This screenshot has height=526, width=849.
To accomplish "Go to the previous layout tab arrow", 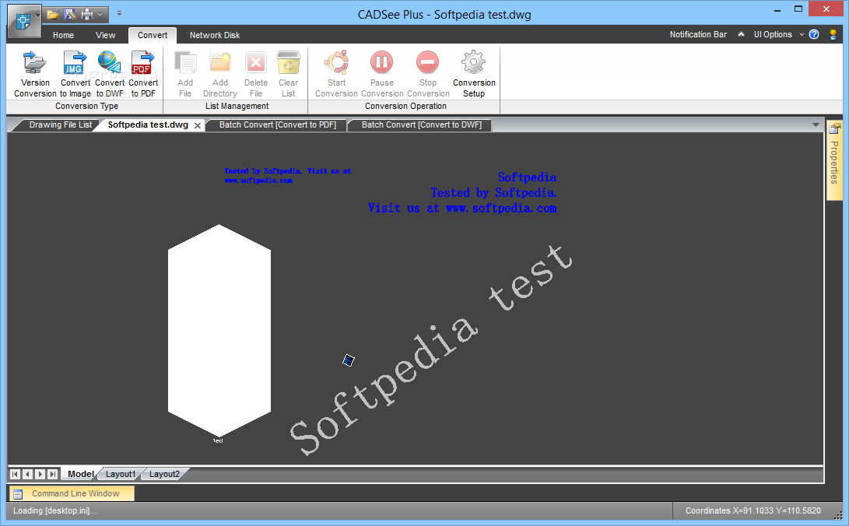I will pos(27,474).
